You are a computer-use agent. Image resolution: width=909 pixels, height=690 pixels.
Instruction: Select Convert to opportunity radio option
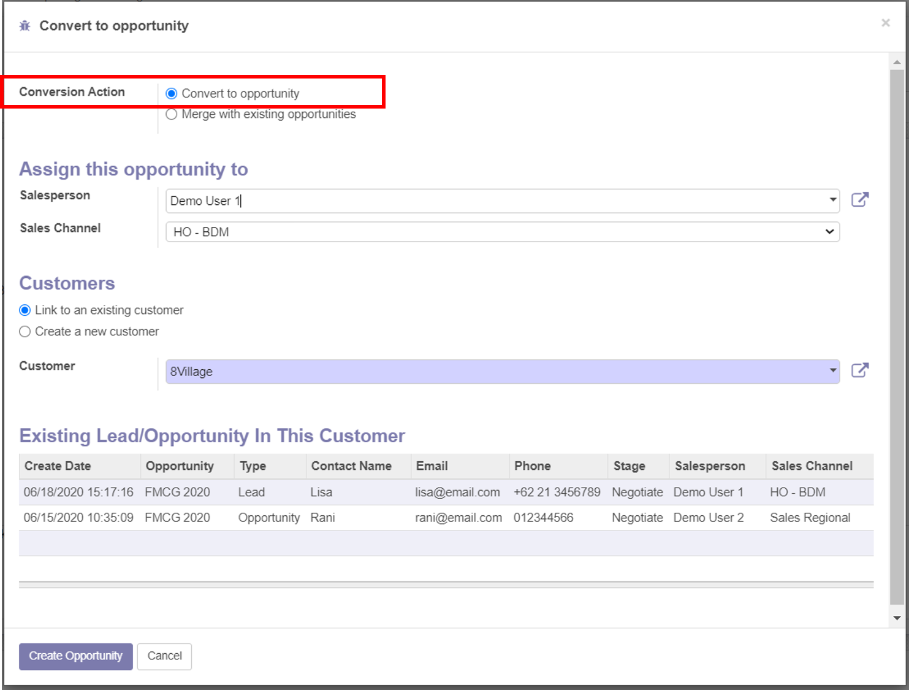click(172, 93)
